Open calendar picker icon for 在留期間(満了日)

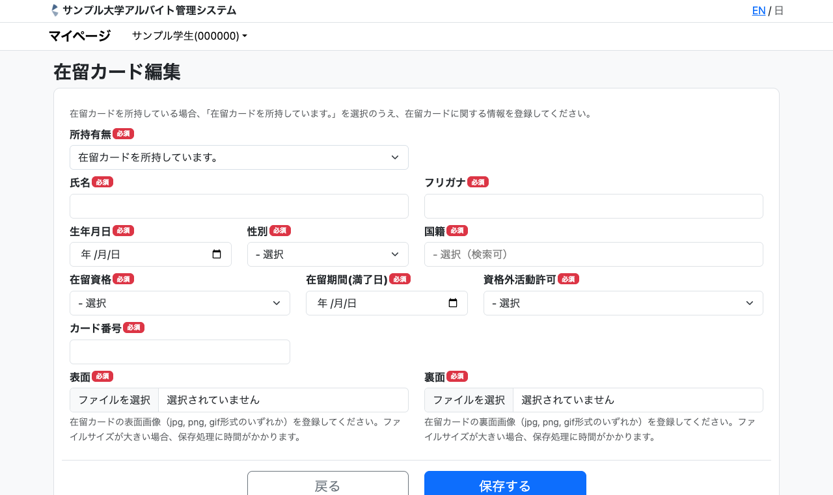click(454, 303)
